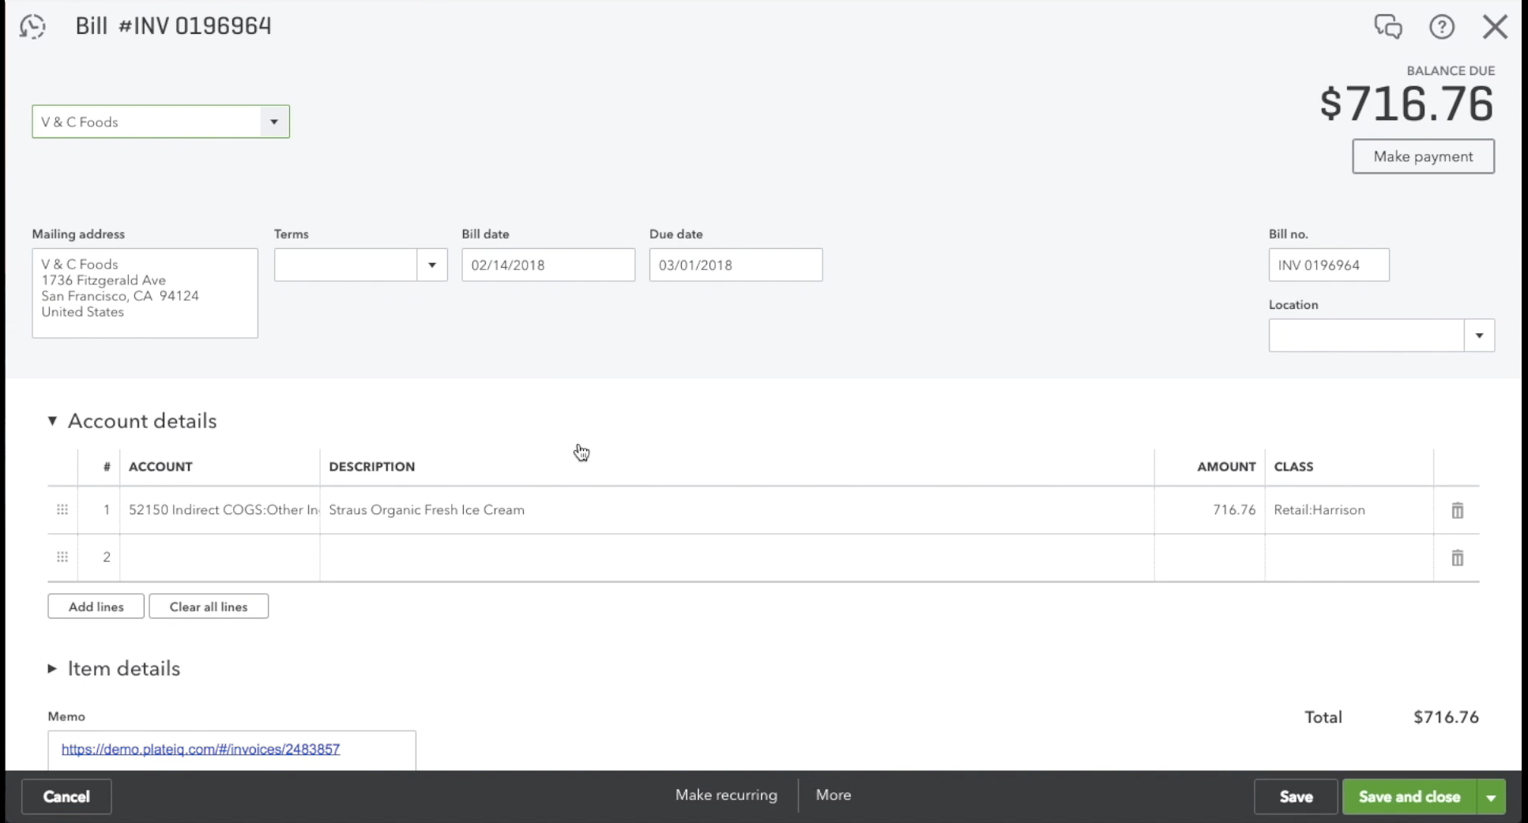The image size is (1528, 823).
Task: Expand the Terms dropdown
Action: (432, 265)
